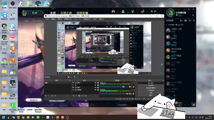The width and height of the screenshot is (214, 120).
Task: Open the settings button in OBS controls
Action: point(151,93)
